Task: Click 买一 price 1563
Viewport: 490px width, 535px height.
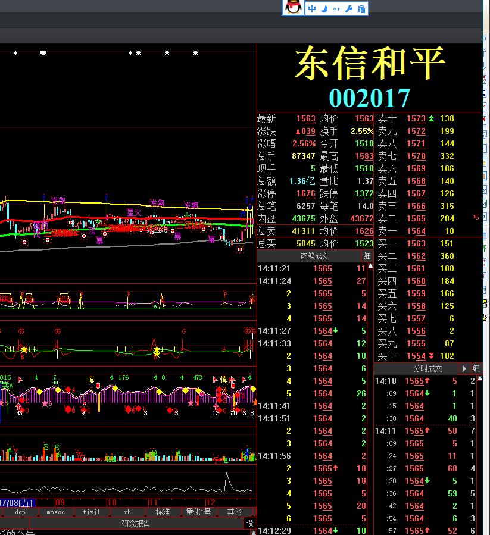Action: click(x=416, y=243)
